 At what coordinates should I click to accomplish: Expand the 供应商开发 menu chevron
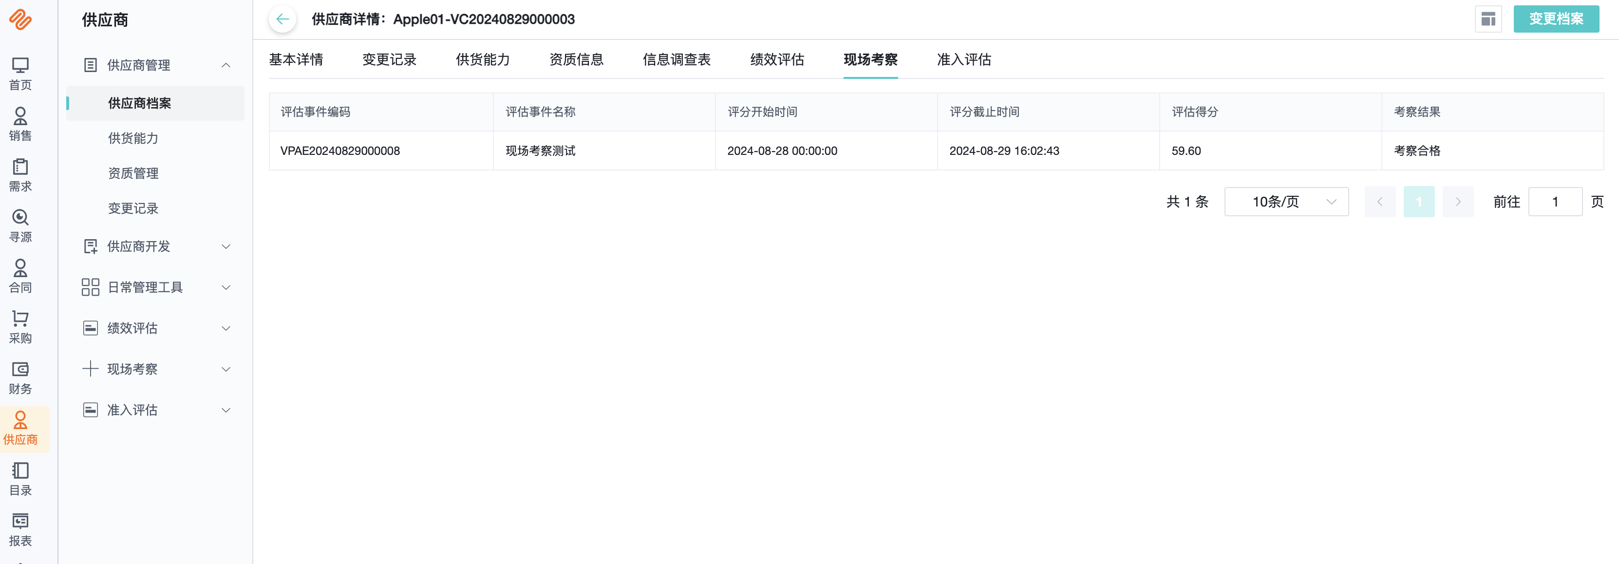(x=226, y=246)
